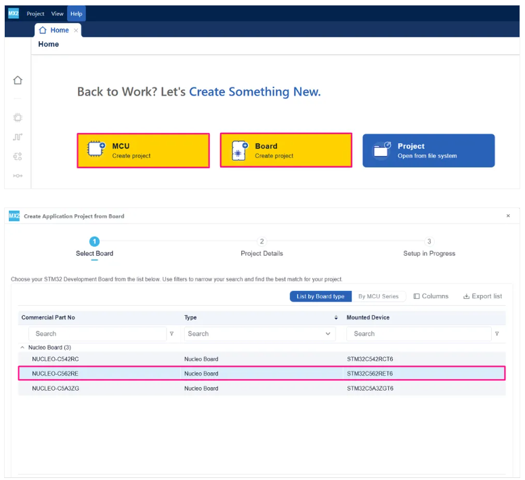Click MCU Create project card

click(144, 151)
